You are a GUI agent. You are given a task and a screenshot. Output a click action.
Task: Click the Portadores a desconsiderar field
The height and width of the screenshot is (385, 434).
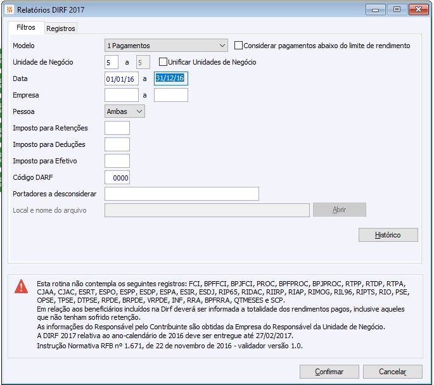pyautogui.click(x=182, y=194)
